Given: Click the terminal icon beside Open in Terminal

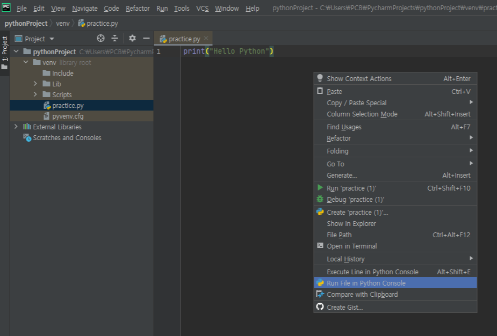Looking at the screenshot, I should 320,245.
